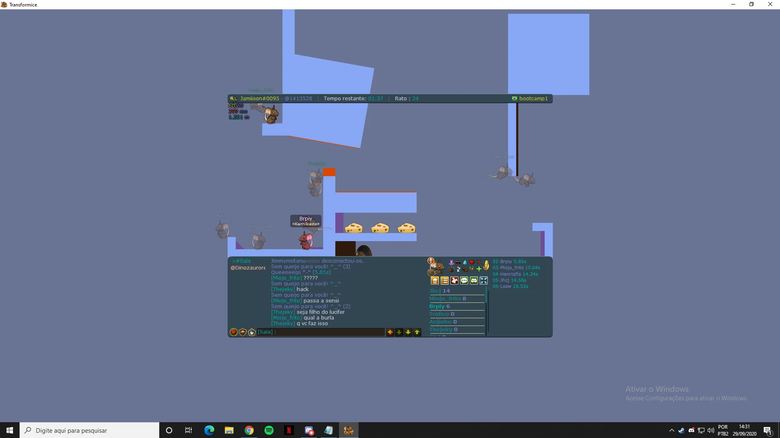Click the dress dance emote icon
Image resolution: width=780 pixels, height=438 pixels.
(451, 262)
